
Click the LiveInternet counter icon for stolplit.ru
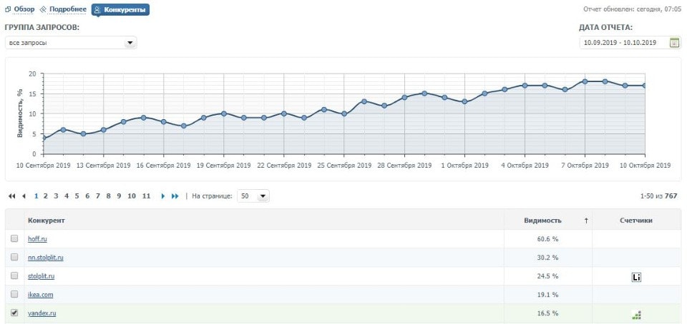(x=637, y=277)
